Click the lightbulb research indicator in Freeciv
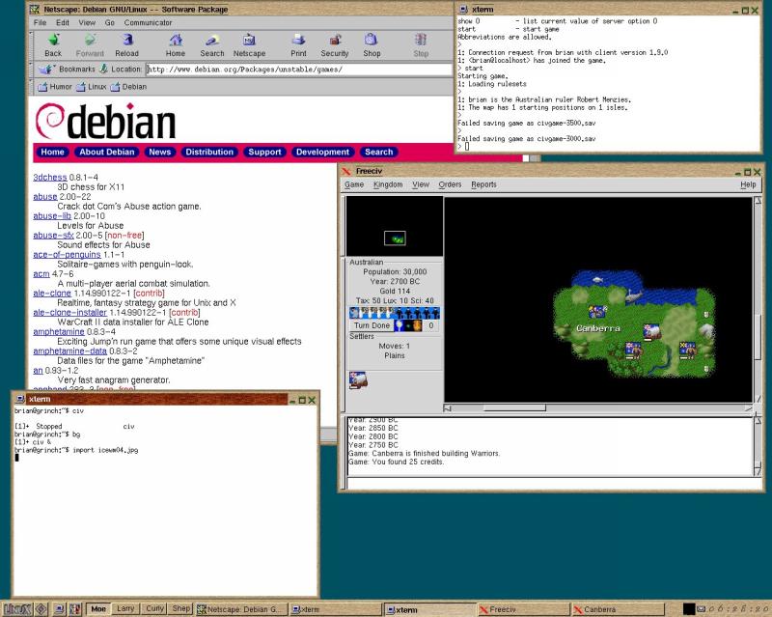The image size is (772, 617). 399,325
